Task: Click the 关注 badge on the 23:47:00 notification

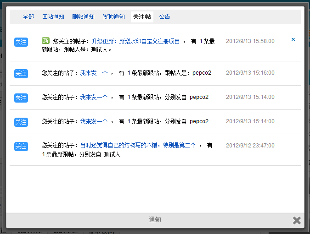Action: pos(21,146)
